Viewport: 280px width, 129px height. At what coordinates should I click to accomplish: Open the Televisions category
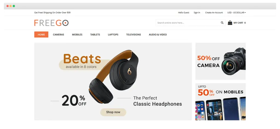133,35
